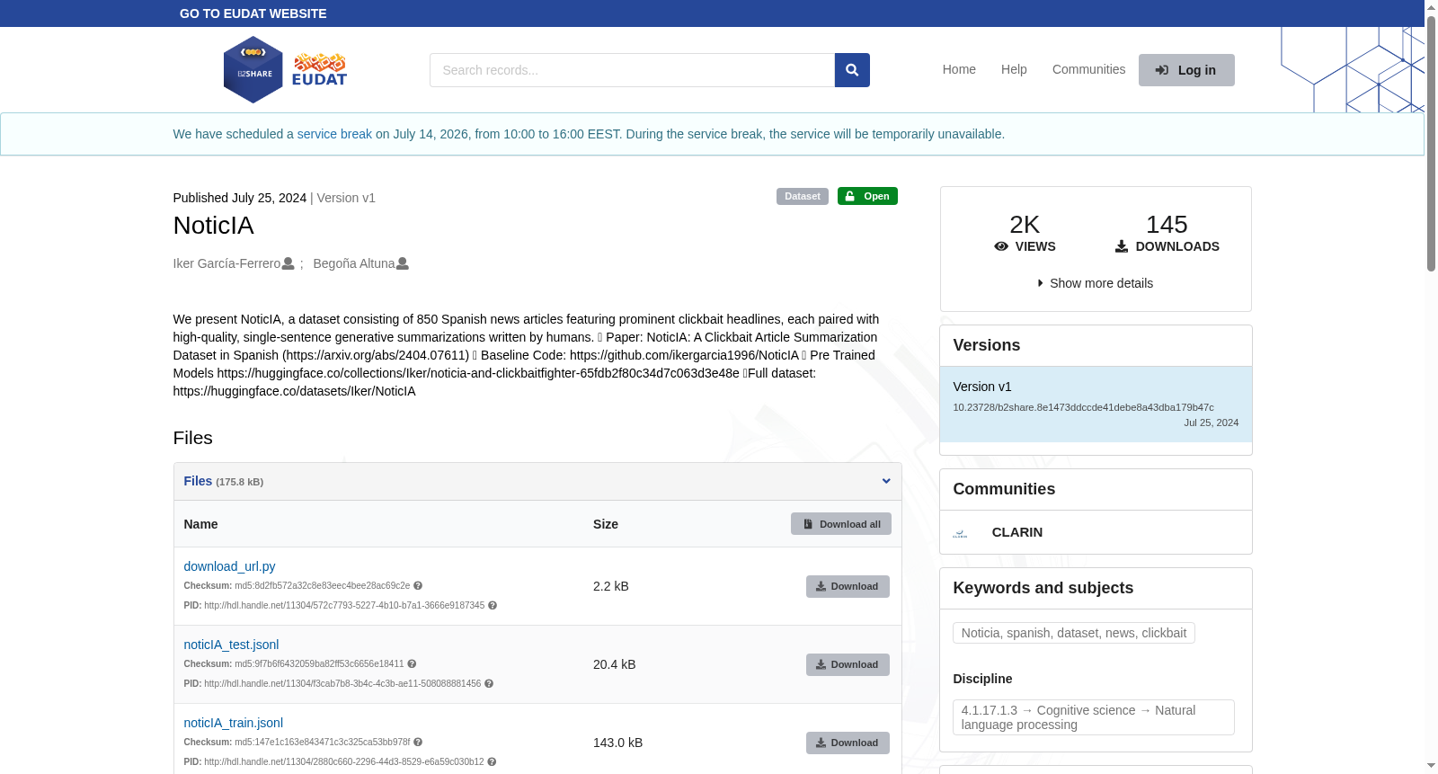This screenshot has width=1438, height=774.
Task: Click GO TO EUDAT WEBSITE link
Action: point(253,13)
